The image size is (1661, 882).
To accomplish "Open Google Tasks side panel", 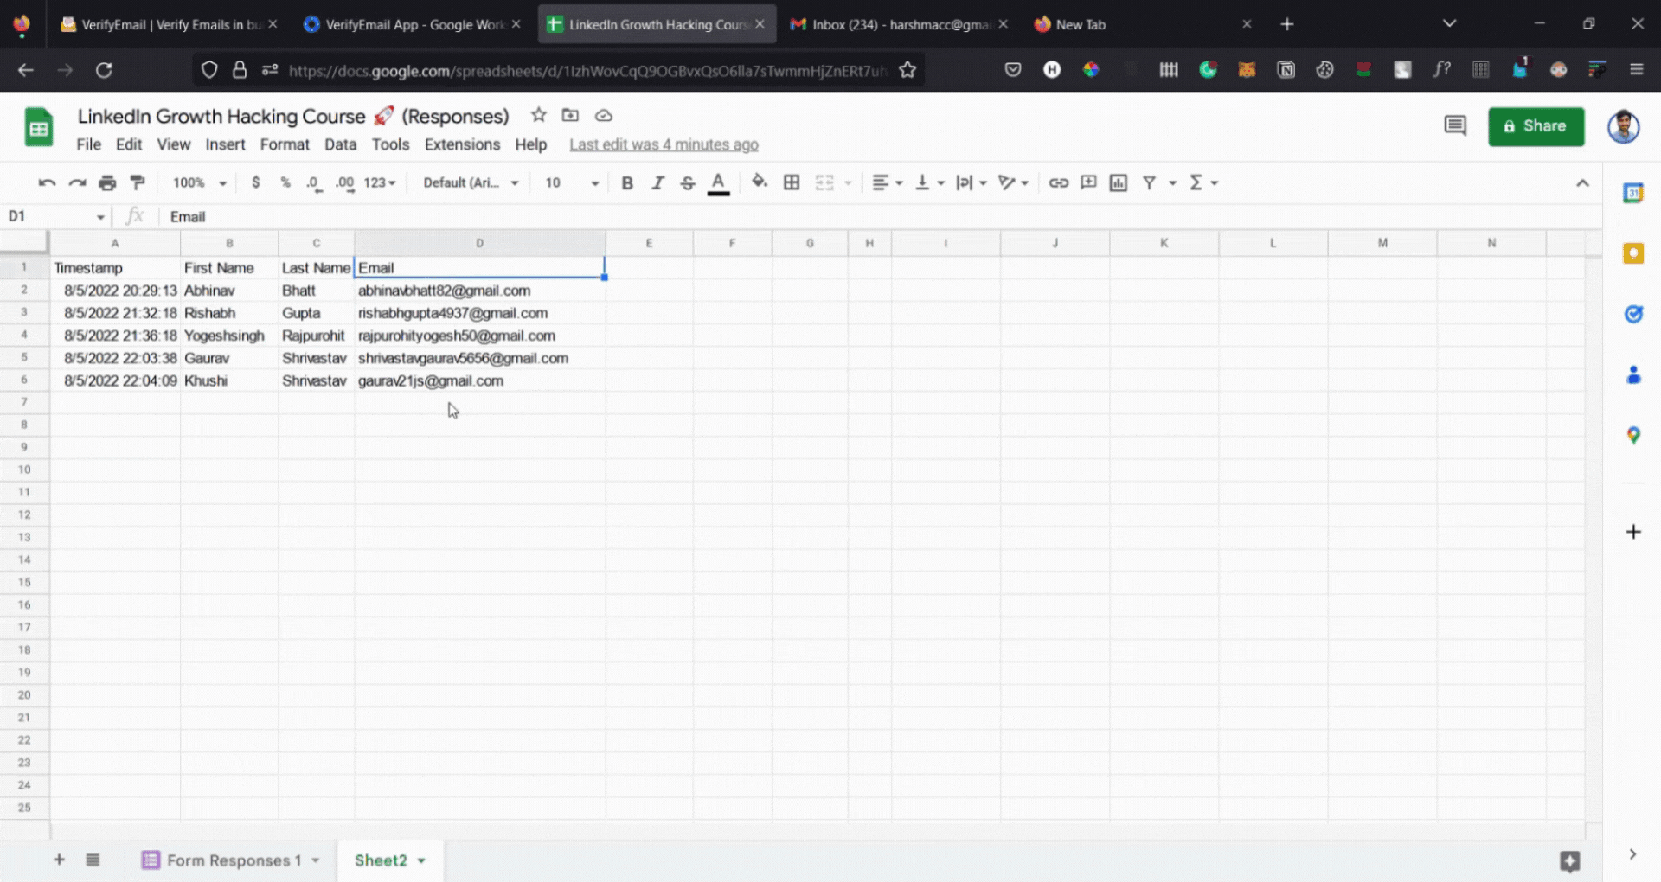I will point(1633,314).
